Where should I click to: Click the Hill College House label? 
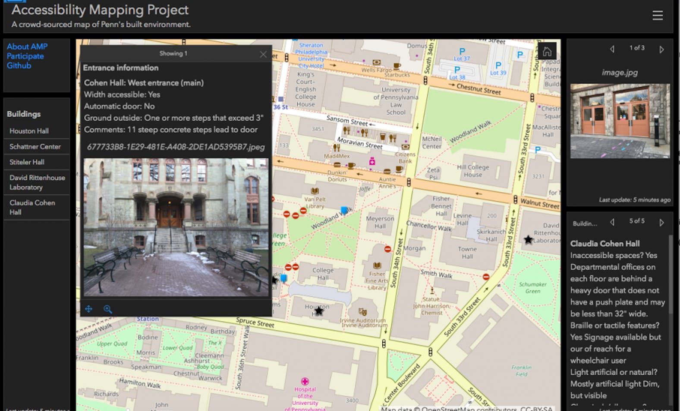click(x=473, y=171)
